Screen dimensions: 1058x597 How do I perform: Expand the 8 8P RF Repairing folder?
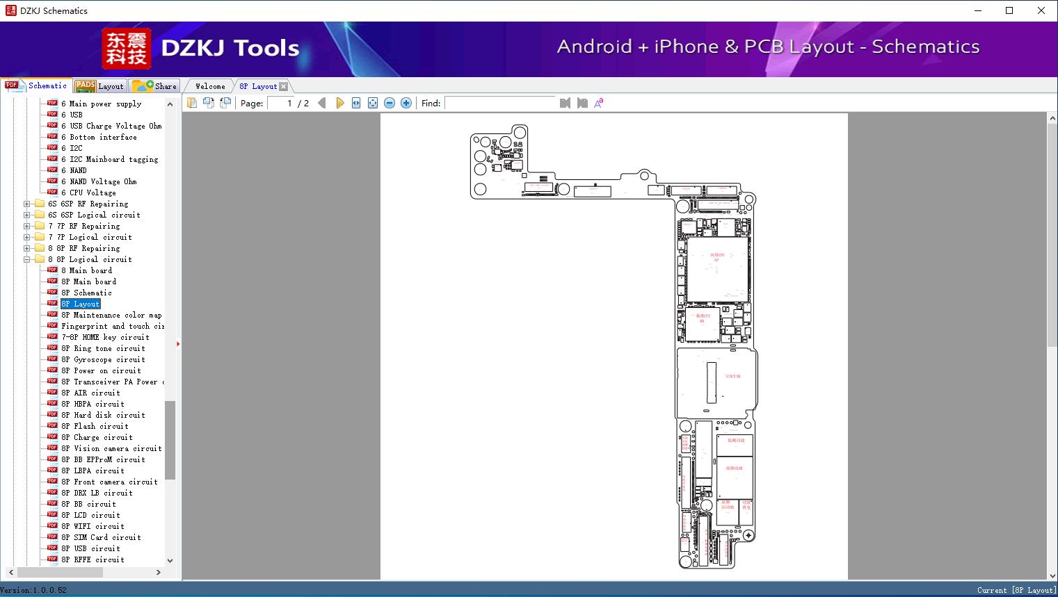coord(27,248)
